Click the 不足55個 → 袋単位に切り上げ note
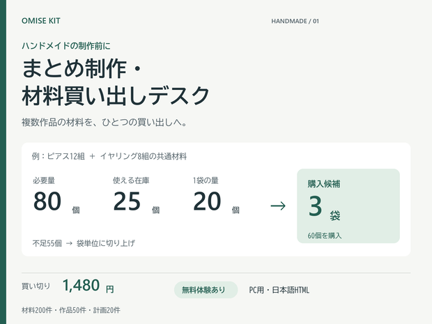The height and width of the screenshot is (324, 432). click(x=84, y=243)
